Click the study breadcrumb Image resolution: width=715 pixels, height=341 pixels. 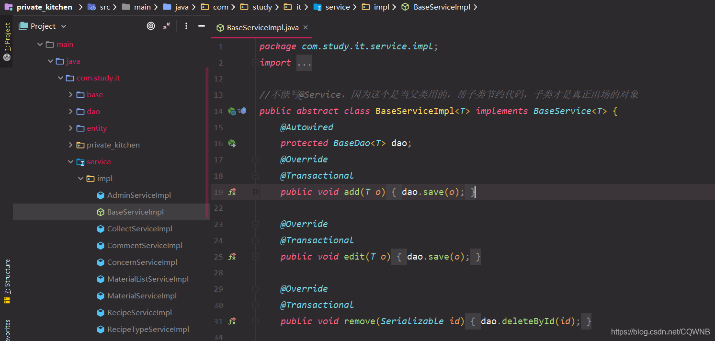coord(257,7)
